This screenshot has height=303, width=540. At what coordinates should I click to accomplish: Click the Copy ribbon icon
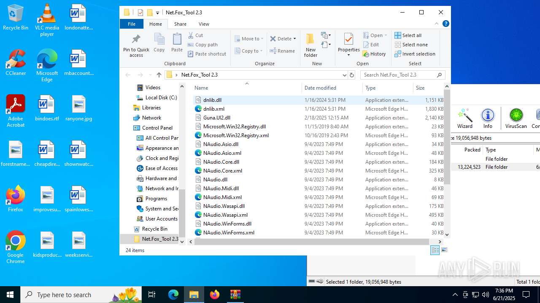tap(159, 43)
